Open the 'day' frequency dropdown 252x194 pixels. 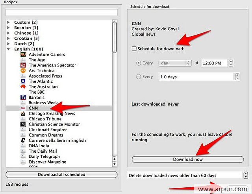(175, 63)
